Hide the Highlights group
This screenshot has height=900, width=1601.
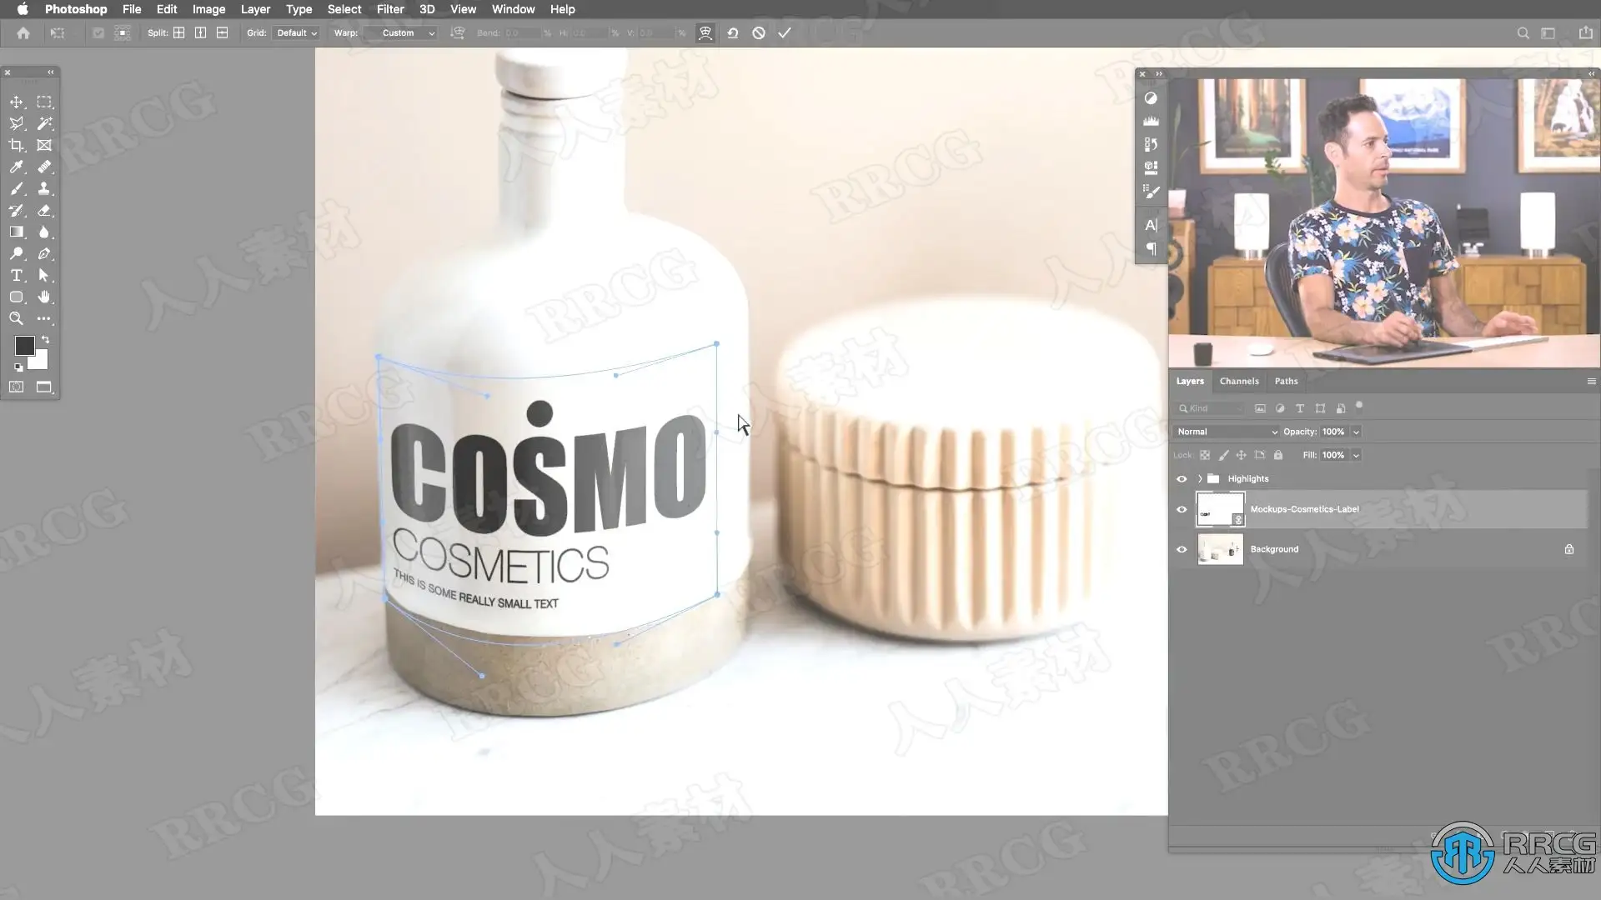pyautogui.click(x=1182, y=479)
